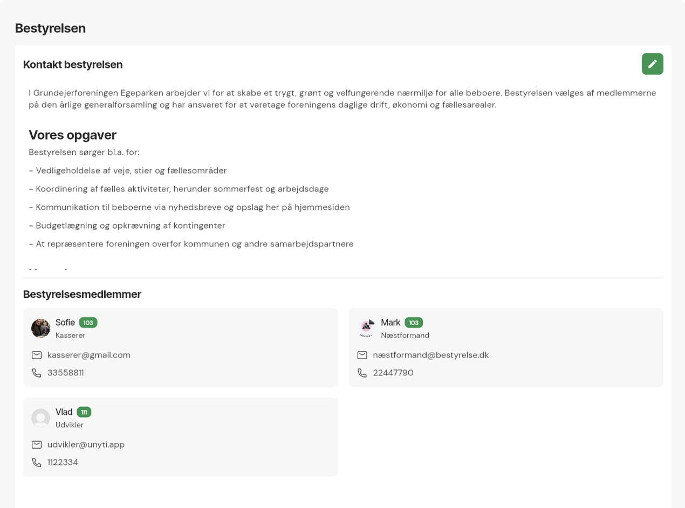Click the envelope icon in Vlad's card
Viewport: 685px width, 508px height.
coord(37,444)
